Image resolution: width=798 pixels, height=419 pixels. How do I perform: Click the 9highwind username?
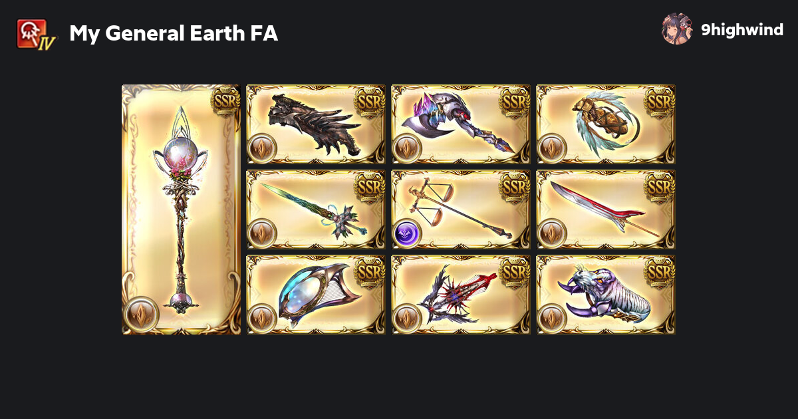pos(742,30)
